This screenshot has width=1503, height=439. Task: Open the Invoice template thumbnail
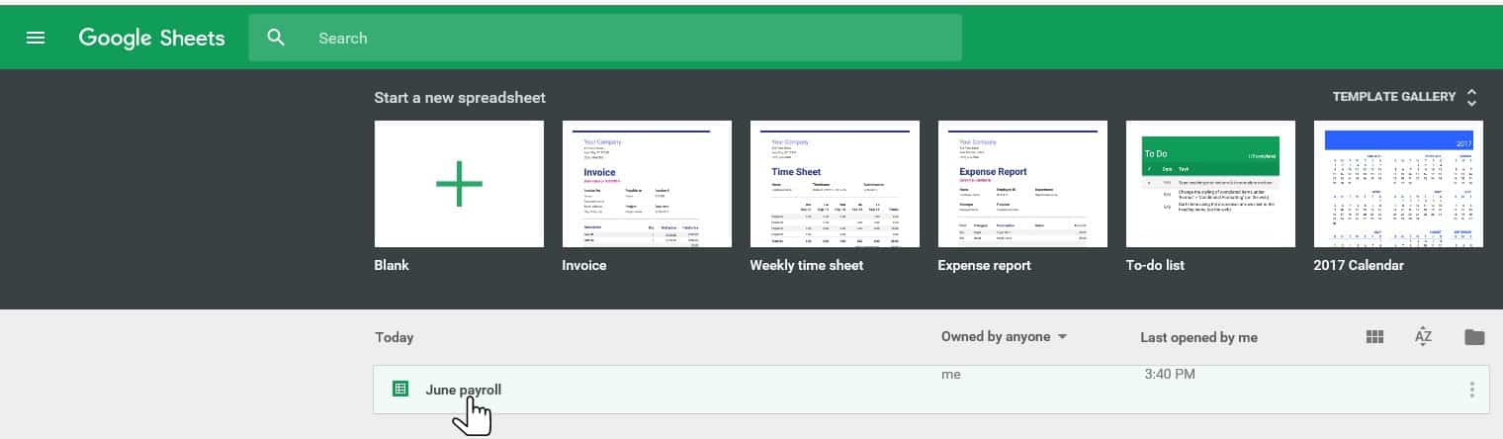coord(647,184)
